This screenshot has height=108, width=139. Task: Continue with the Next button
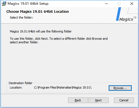coord(99,100)
